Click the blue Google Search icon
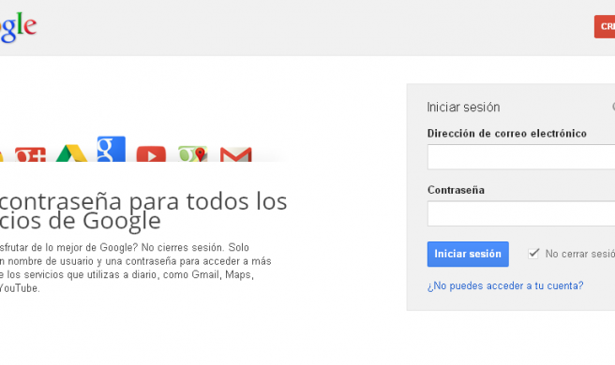This screenshot has height=365, width=615. pyautogui.click(x=112, y=149)
